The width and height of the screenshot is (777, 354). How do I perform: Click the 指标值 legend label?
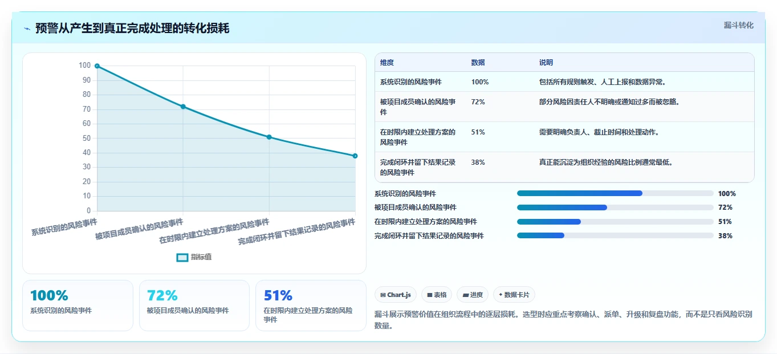pyautogui.click(x=201, y=257)
